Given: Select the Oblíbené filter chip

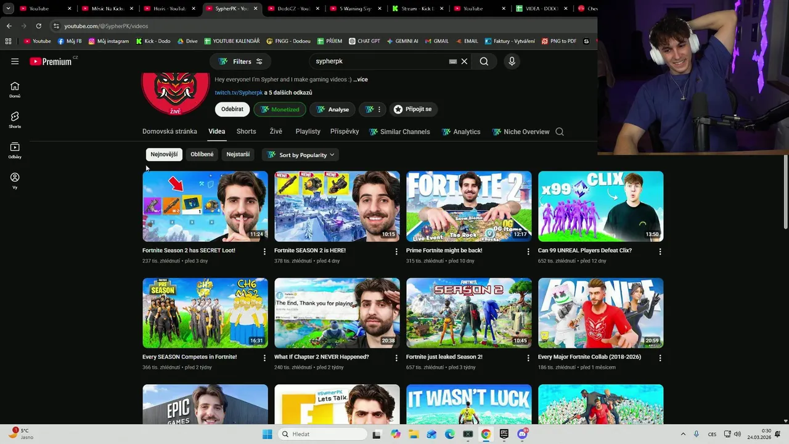Looking at the screenshot, I should click(x=202, y=155).
